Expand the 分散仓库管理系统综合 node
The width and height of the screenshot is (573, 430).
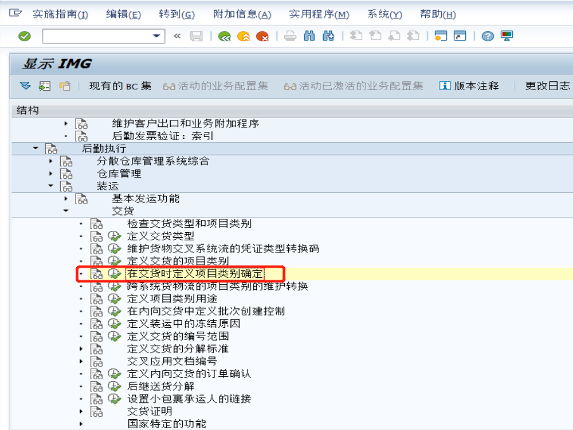(51, 160)
